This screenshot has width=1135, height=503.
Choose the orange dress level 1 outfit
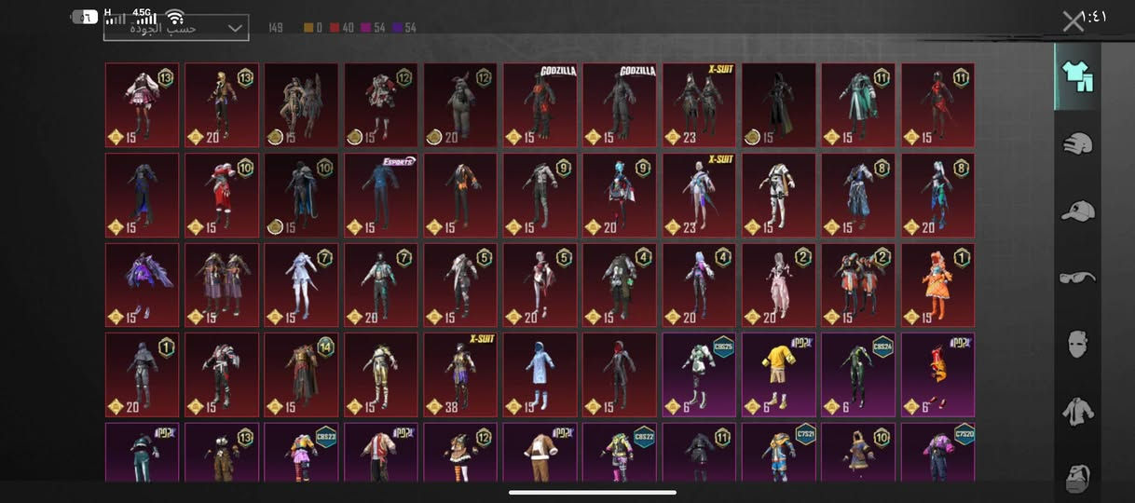[937, 285]
